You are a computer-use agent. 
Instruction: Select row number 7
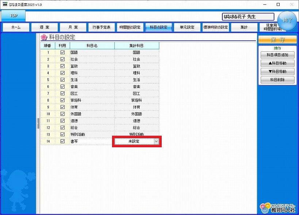click(x=48, y=93)
